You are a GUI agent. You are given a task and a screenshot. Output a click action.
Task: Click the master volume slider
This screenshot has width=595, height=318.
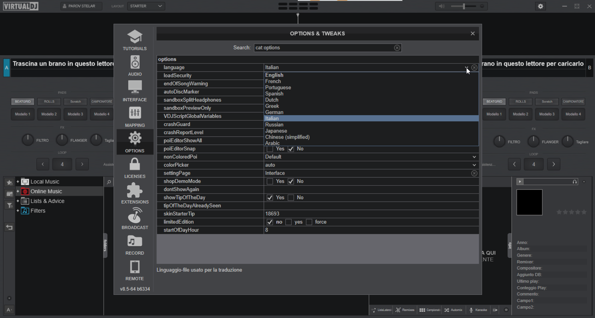pyautogui.click(x=463, y=6)
